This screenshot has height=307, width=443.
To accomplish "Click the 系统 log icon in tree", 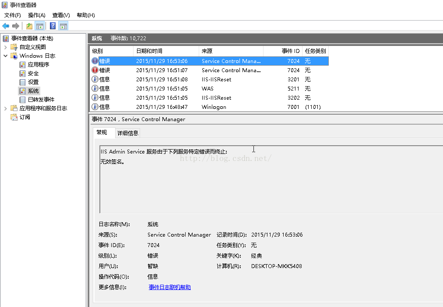I will point(22,91).
